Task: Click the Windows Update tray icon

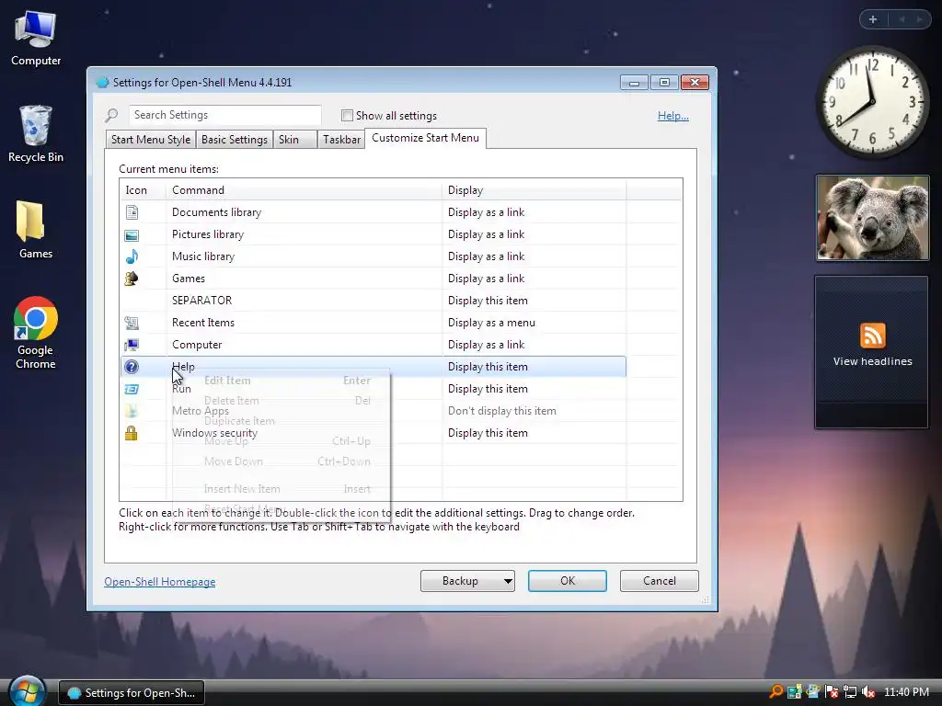Action: pos(813,692)
